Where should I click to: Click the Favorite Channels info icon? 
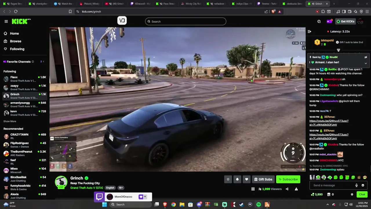point(33,62)
